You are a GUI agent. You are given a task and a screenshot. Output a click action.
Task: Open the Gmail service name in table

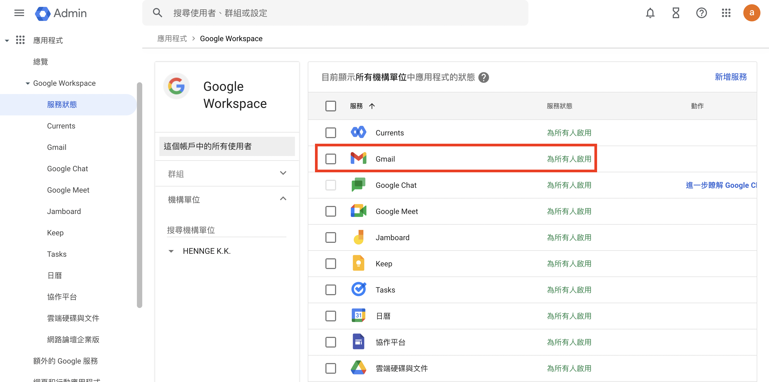pyautogui.click(x=385, y=159)
